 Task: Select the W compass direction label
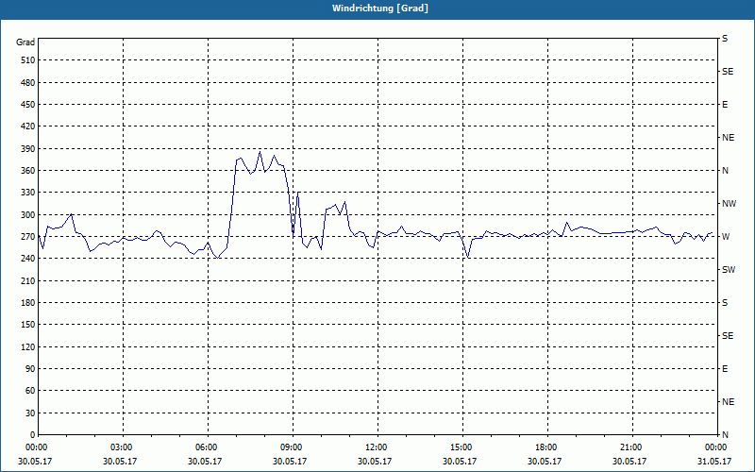[x=726, y=237]
